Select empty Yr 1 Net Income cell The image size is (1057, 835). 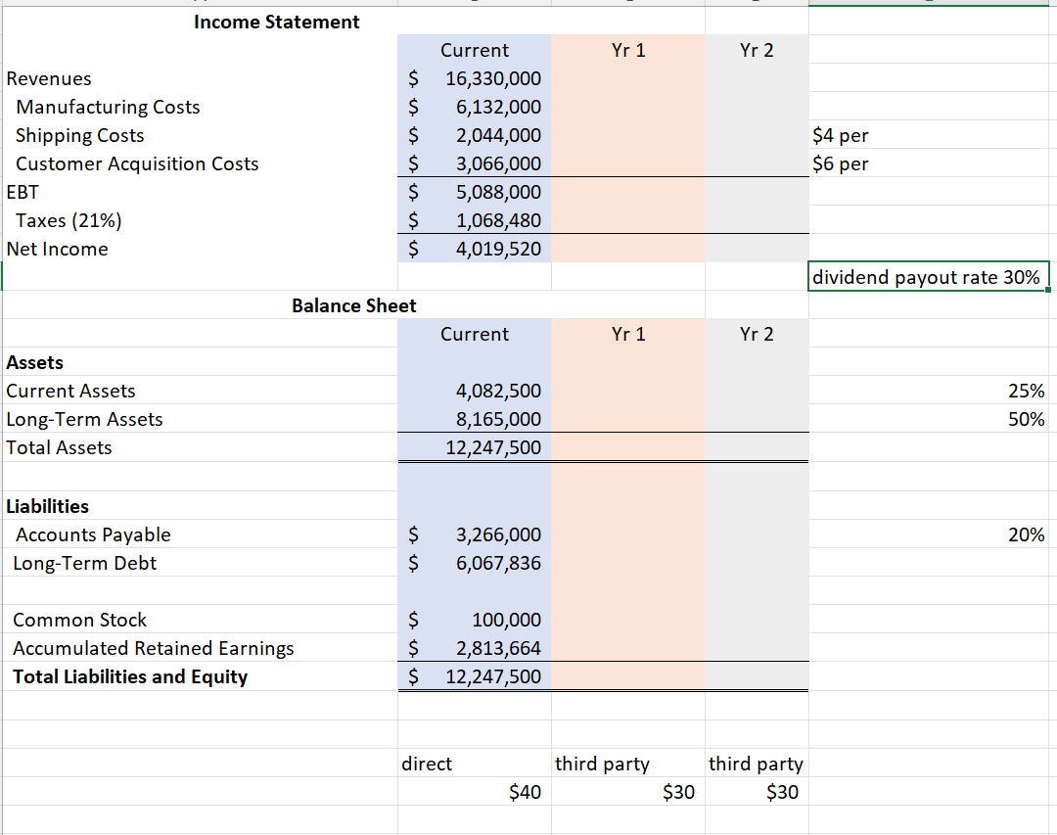click(x=628, y=249)
